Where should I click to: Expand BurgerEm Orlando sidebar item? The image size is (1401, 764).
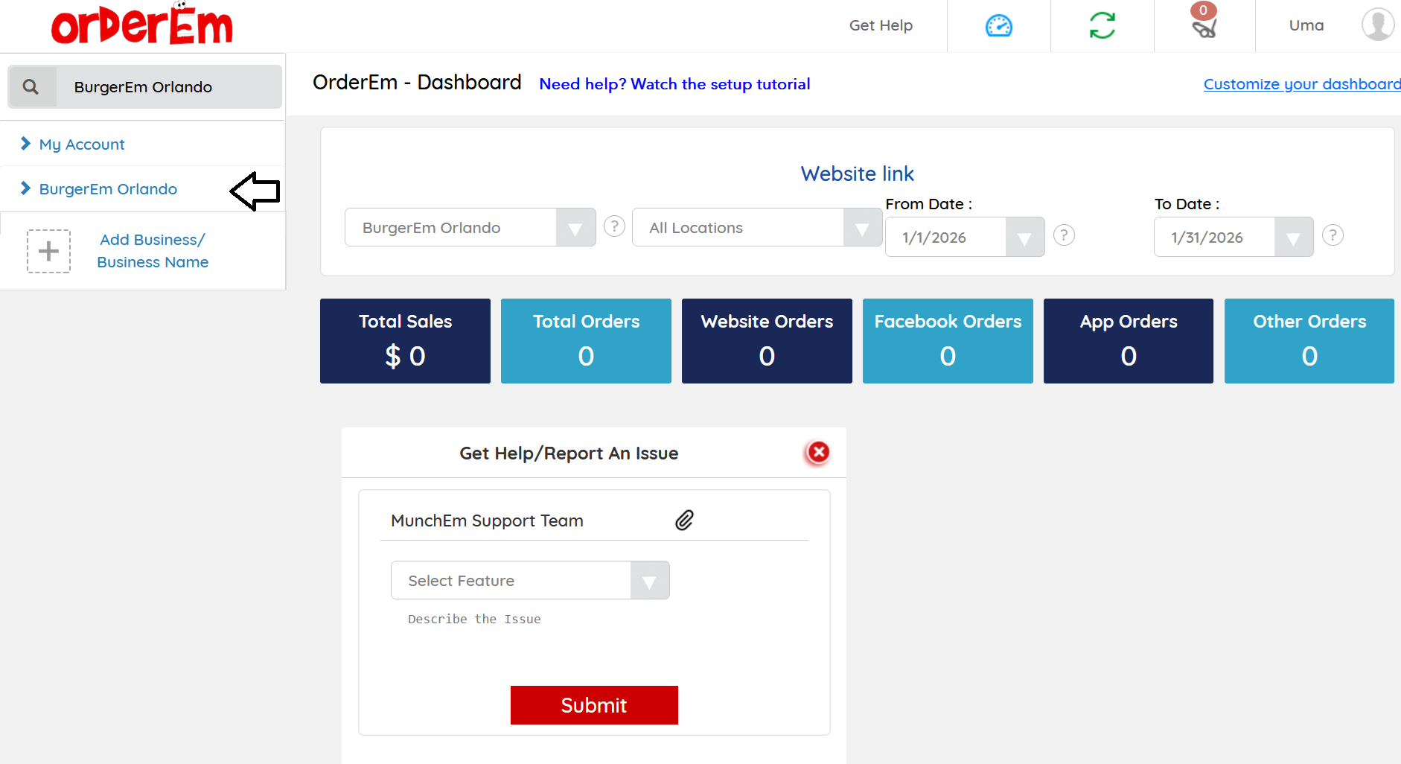click(x=108, y=189)
